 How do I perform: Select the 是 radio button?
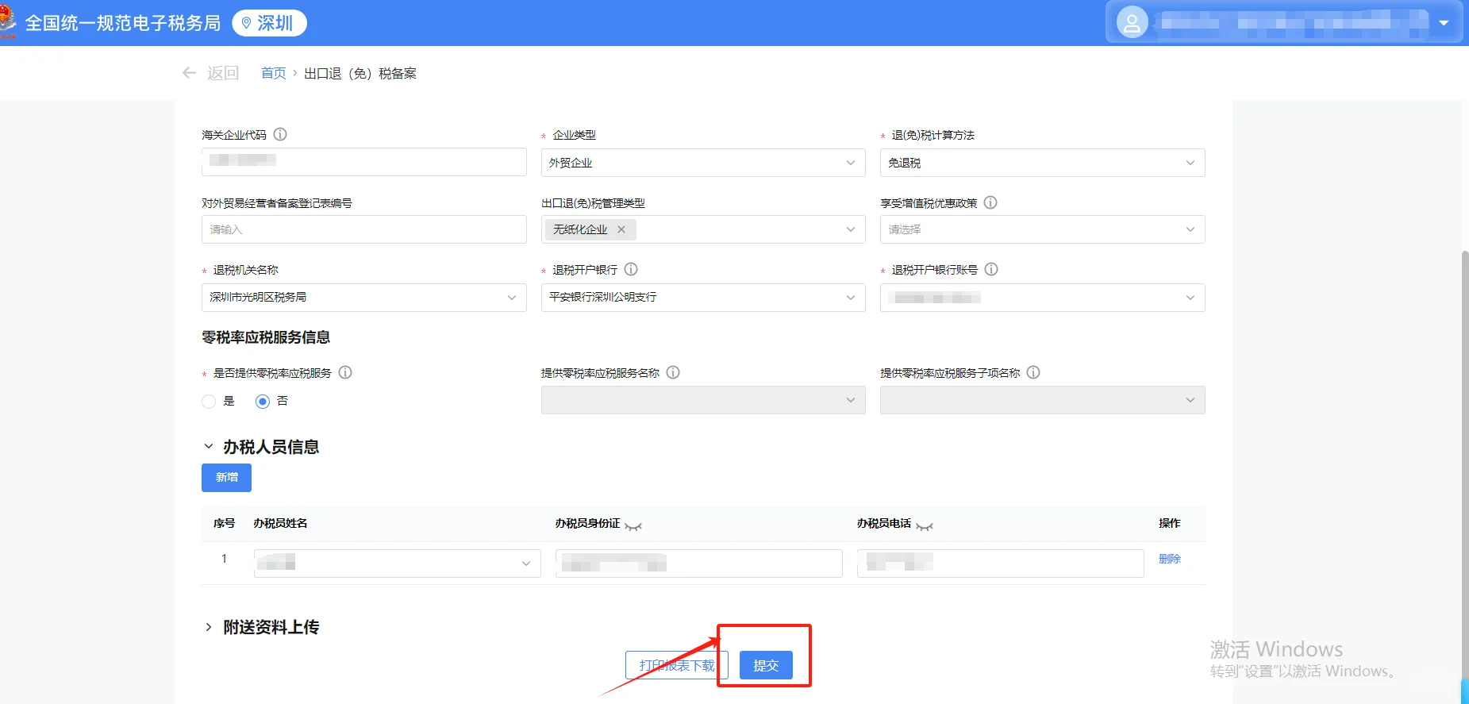(x=209, y=402)
